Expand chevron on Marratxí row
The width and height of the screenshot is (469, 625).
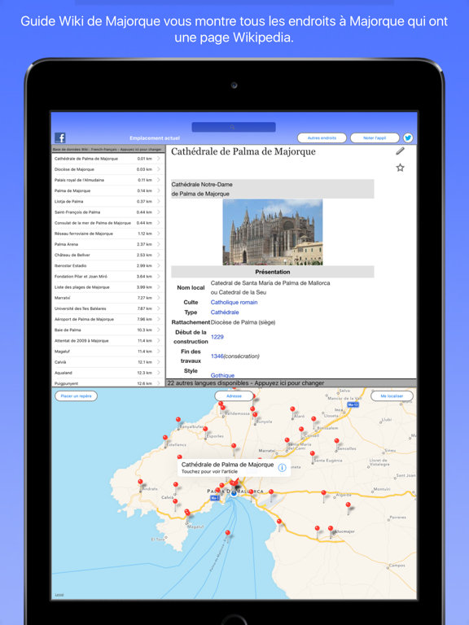159,298
